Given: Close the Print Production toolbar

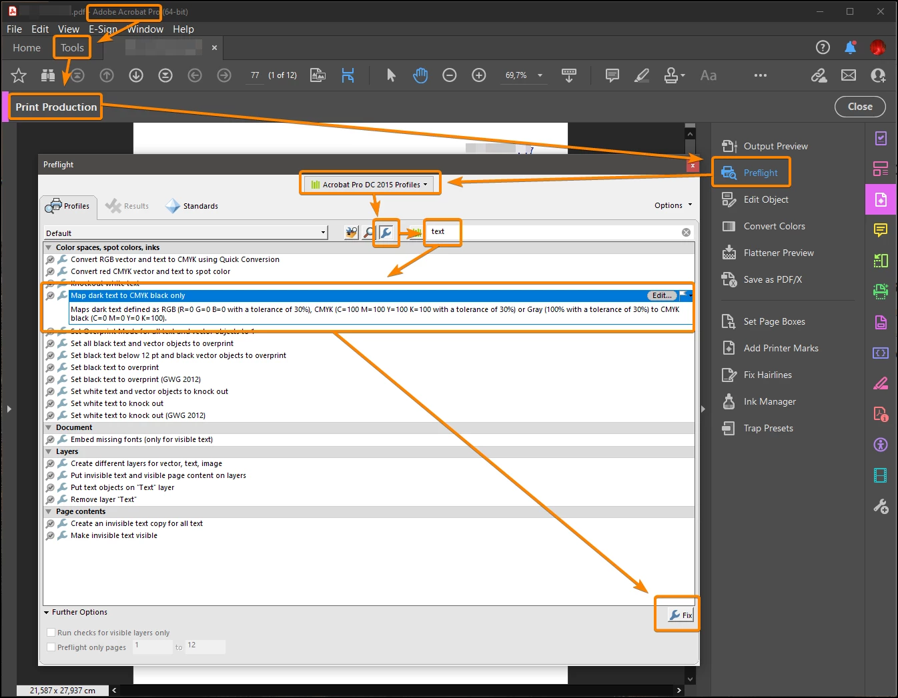Looking at the screenshot, I should point(860,107).
